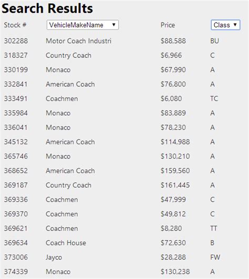Click stock number 368652

click(x=16, y=171)
